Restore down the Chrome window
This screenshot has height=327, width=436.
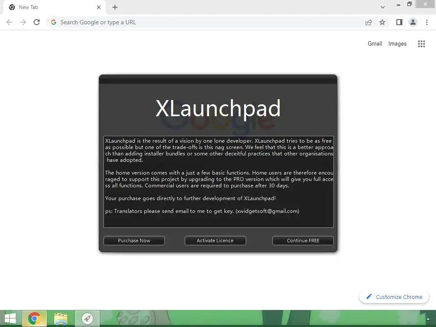(x=410, y=4)
